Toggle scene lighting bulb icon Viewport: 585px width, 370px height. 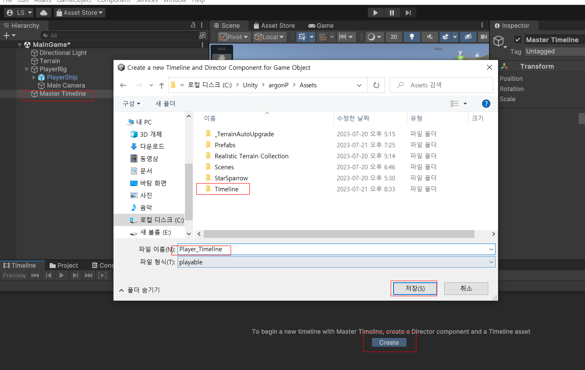tap(412, 37)
